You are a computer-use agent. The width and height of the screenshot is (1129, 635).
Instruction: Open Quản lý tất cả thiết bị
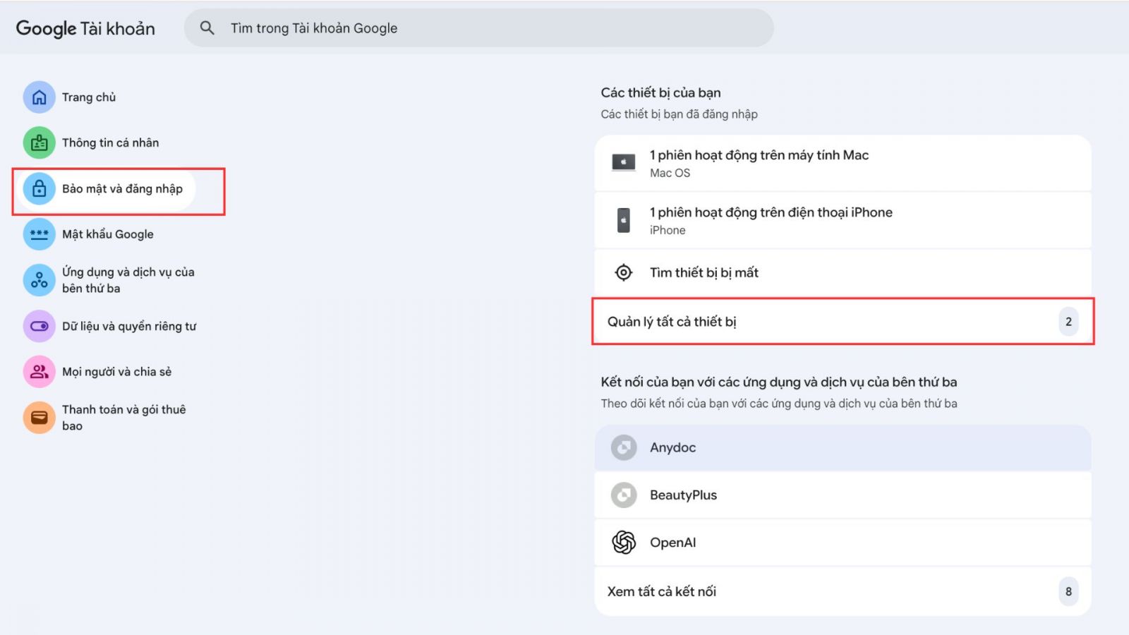[x=843, y=322]
